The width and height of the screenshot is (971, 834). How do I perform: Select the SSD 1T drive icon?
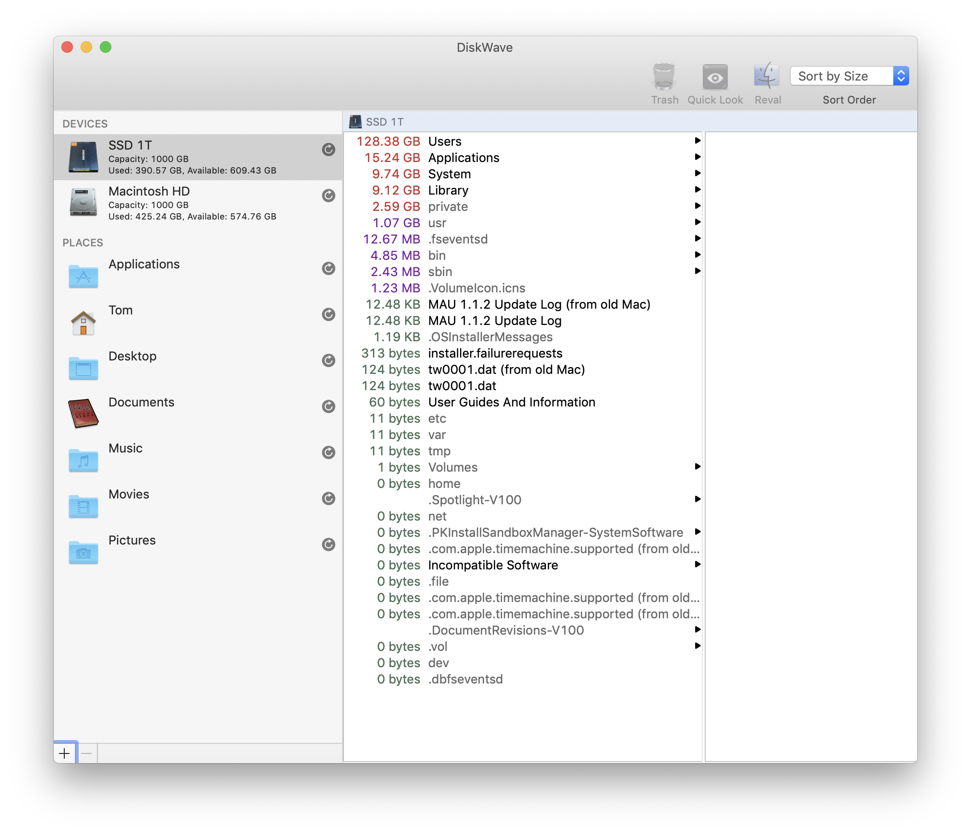83,157
